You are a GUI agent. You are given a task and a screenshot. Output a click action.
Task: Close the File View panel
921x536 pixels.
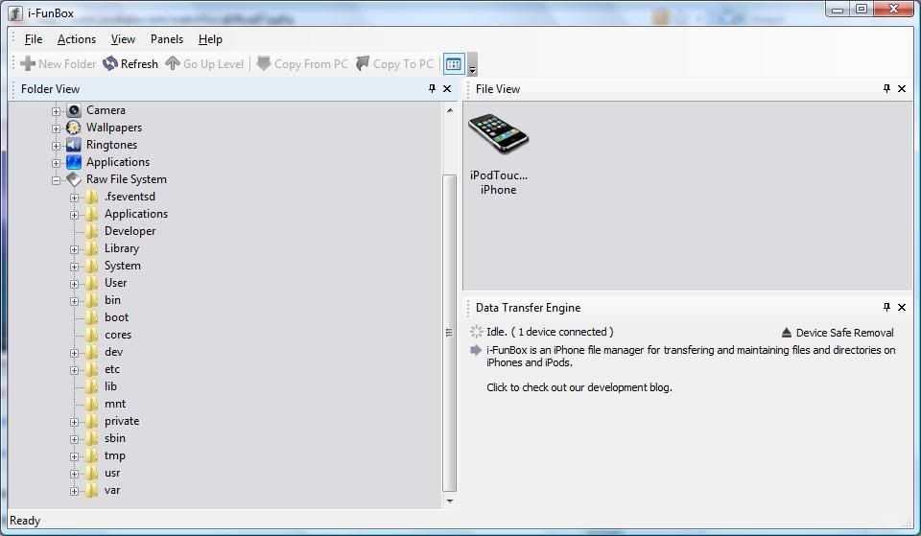(902, 88)
